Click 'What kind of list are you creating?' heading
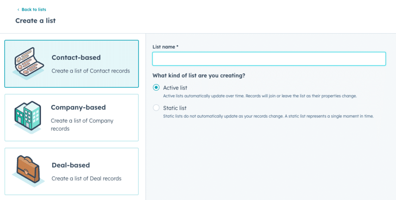This screenshot has width=396, height=200. click(x=199, y=76)
